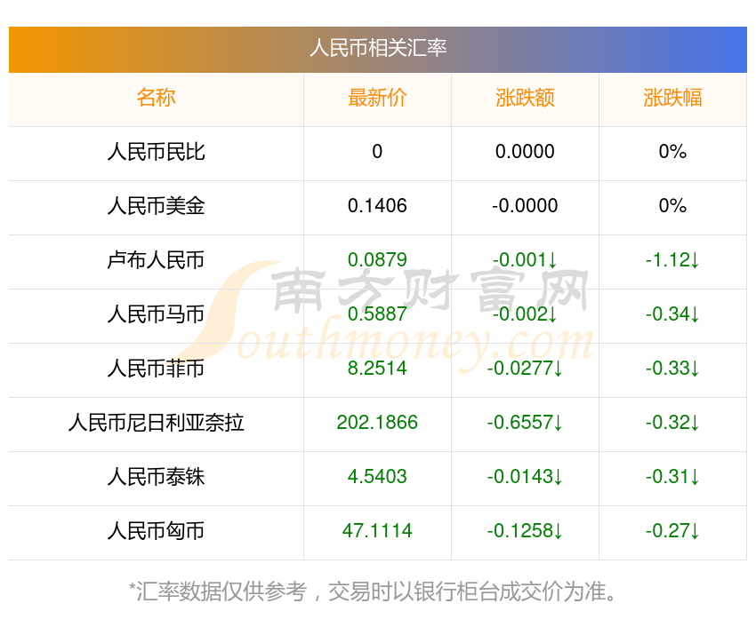Select the 8.2514 latest price value

tap(377, 369)
